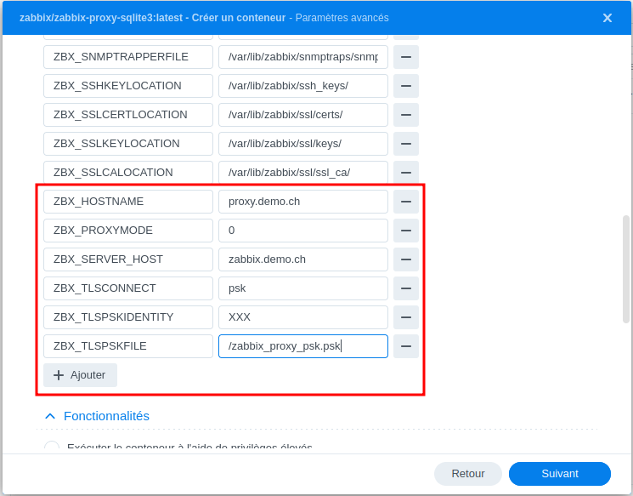Remove the ZBX_SSHKEYLOCATION variable row
This screenshot has width=633, height=496.
406,86
